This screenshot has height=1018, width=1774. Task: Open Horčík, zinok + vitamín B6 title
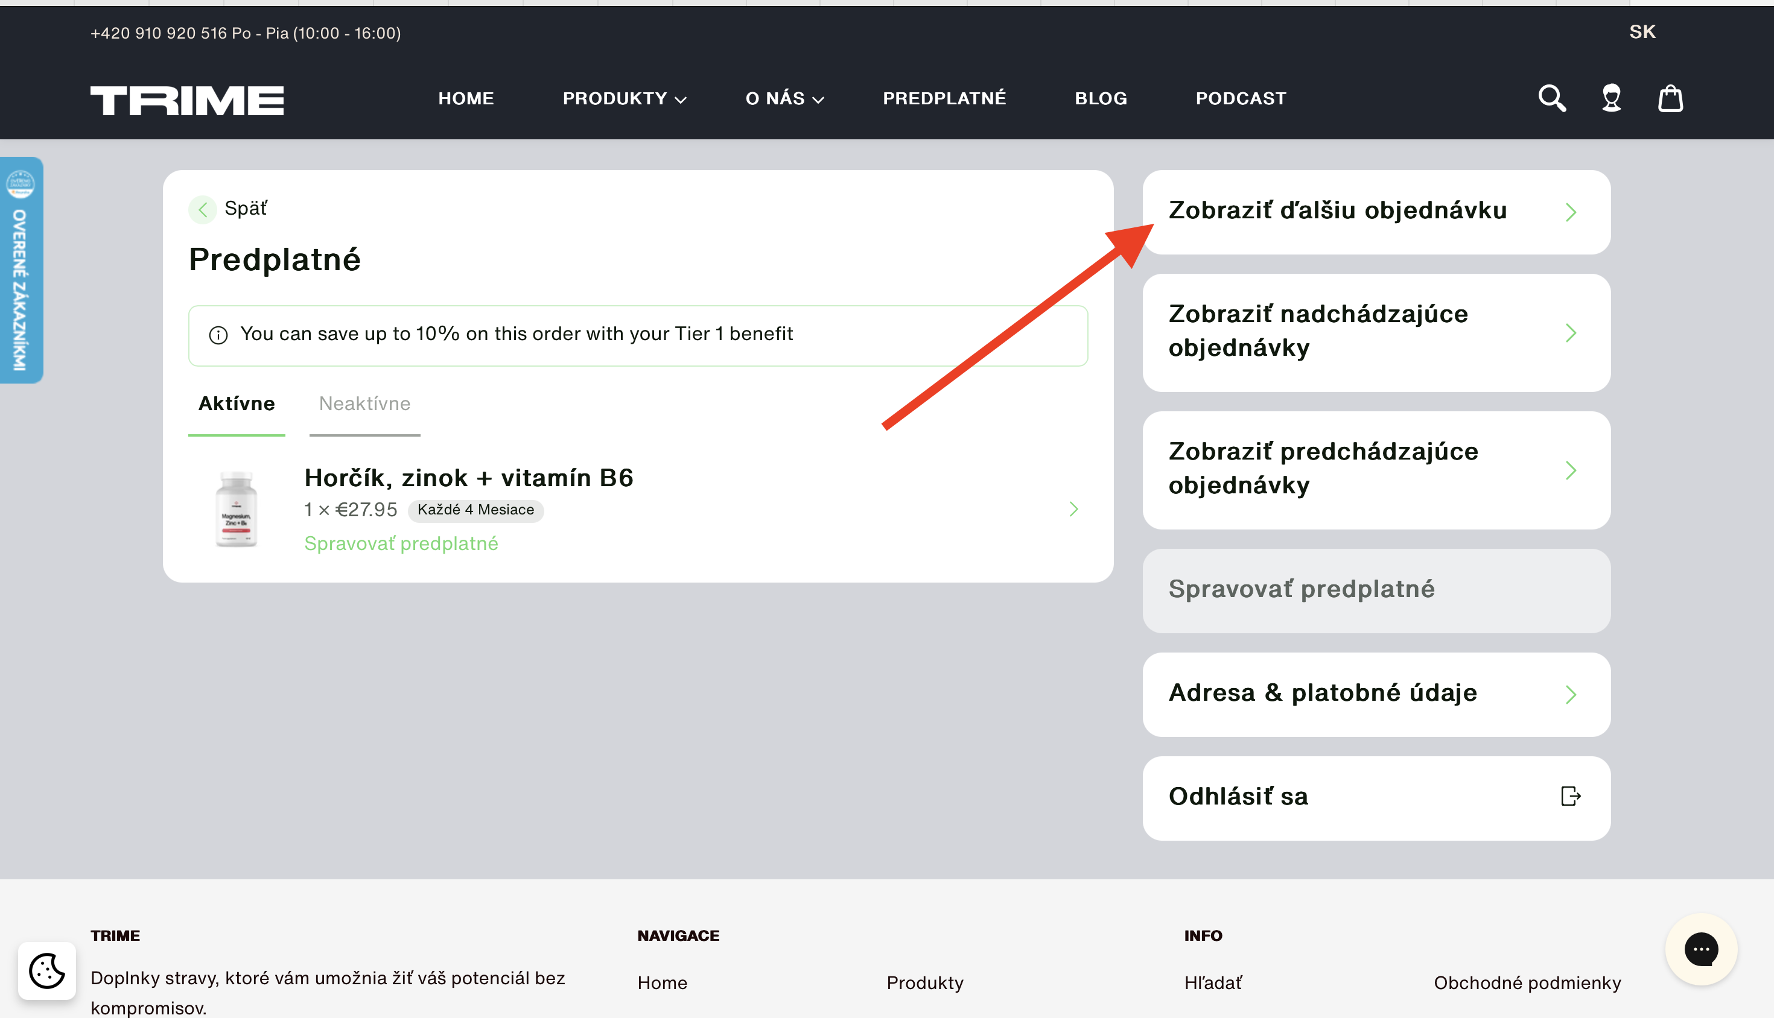click(469, 478)
